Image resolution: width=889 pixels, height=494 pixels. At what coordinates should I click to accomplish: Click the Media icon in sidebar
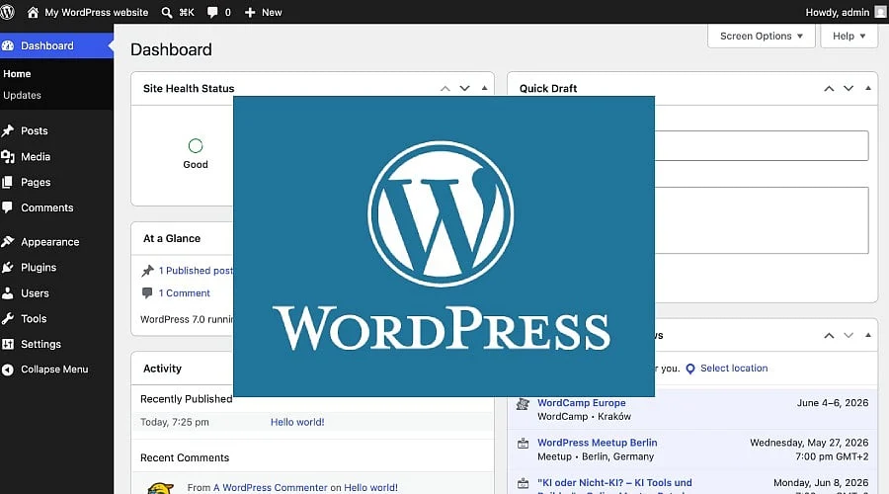pyautogui.click(x=8, y=156)
